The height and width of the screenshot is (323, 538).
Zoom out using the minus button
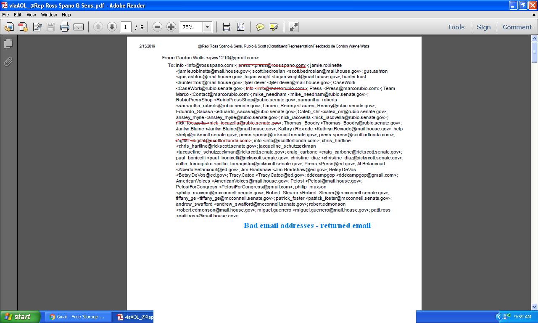click(157, 27)
